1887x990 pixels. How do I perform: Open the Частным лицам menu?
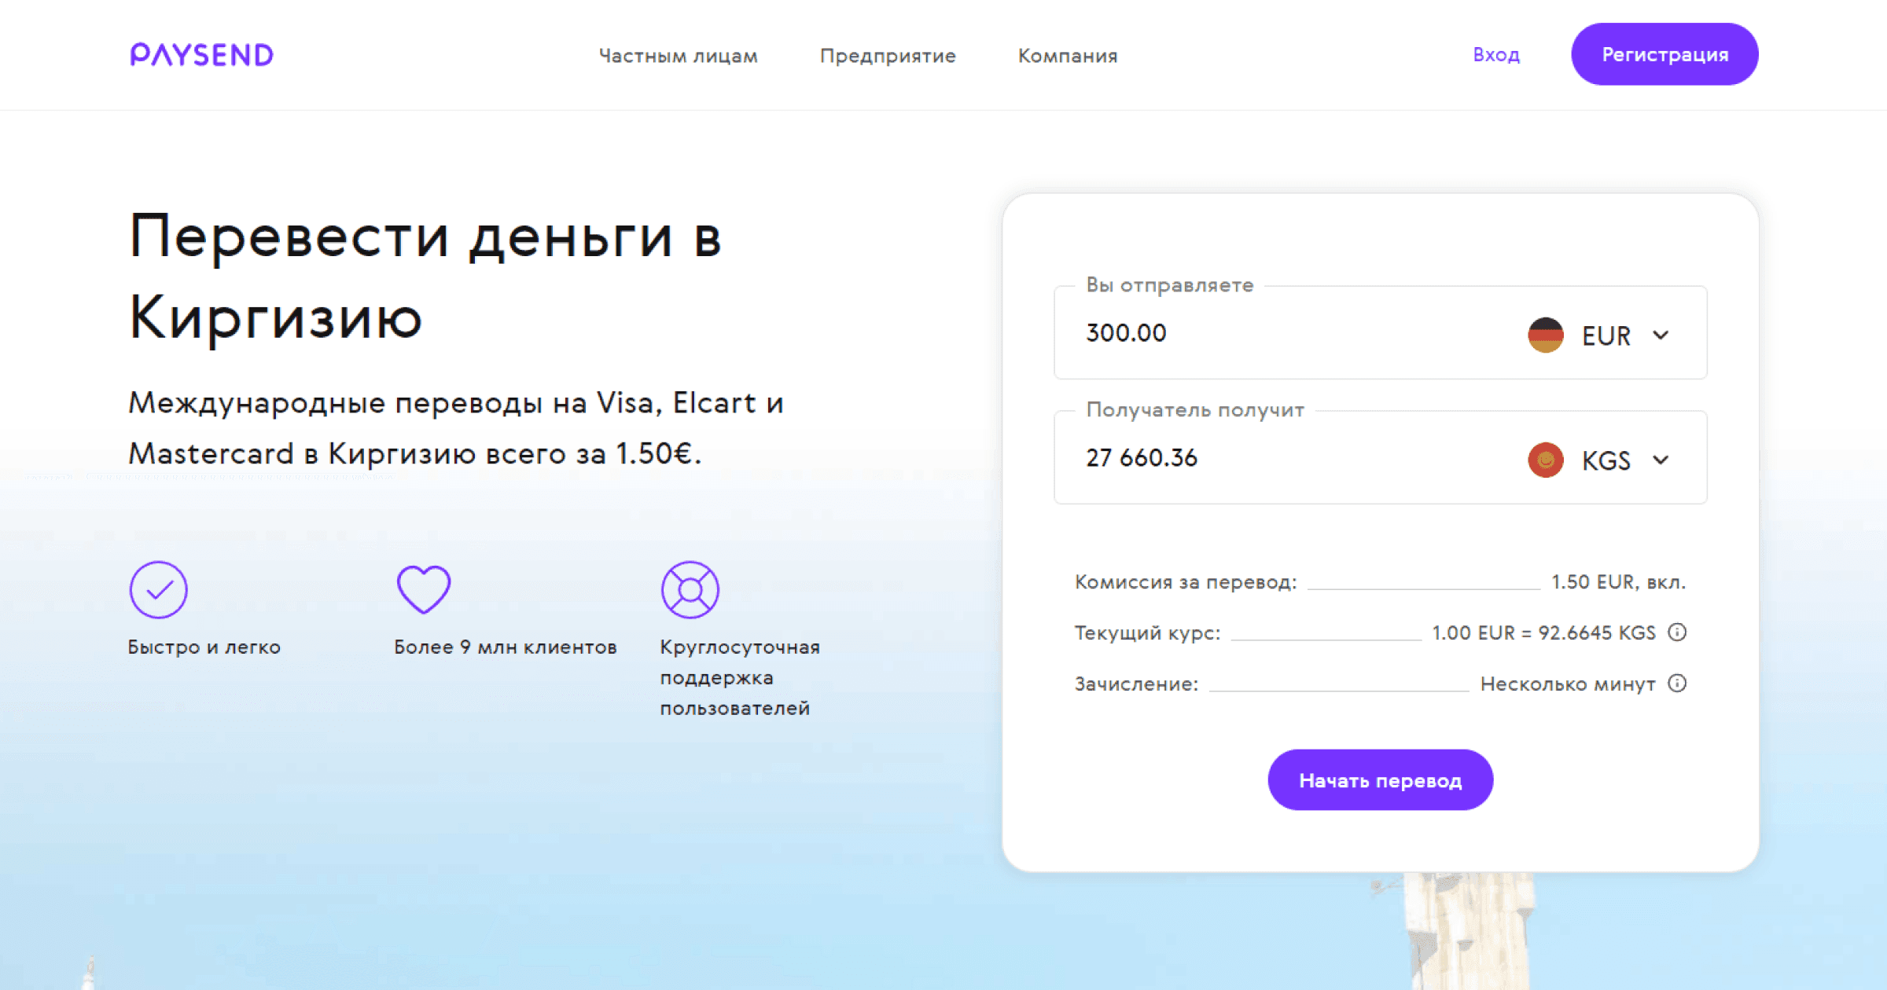679,56
